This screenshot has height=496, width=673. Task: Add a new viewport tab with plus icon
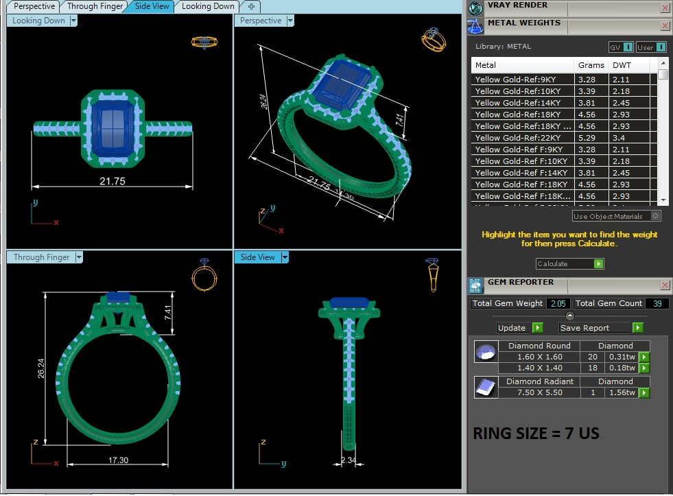click(251, 6)
